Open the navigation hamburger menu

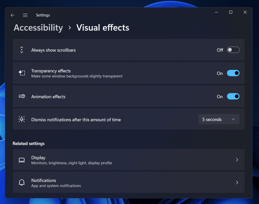[x=25, y=15]
